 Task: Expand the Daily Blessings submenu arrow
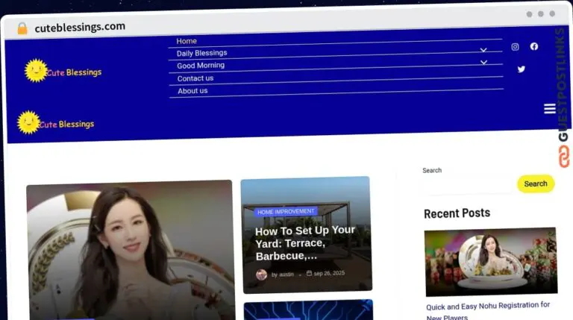[483, 51]
